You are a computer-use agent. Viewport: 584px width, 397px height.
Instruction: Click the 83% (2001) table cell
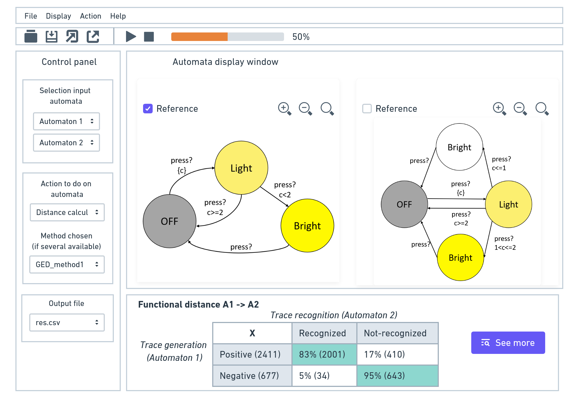[x=324, y=354]
